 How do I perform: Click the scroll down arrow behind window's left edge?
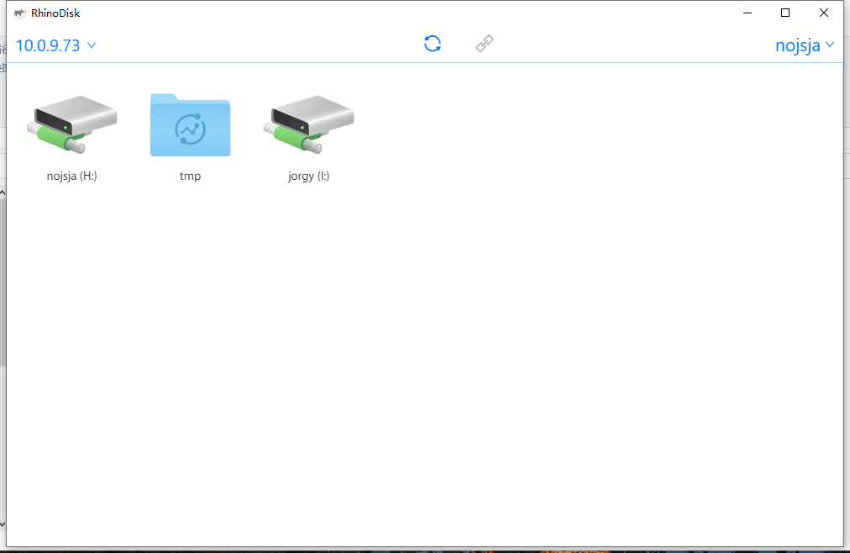(x=3, y=524)
